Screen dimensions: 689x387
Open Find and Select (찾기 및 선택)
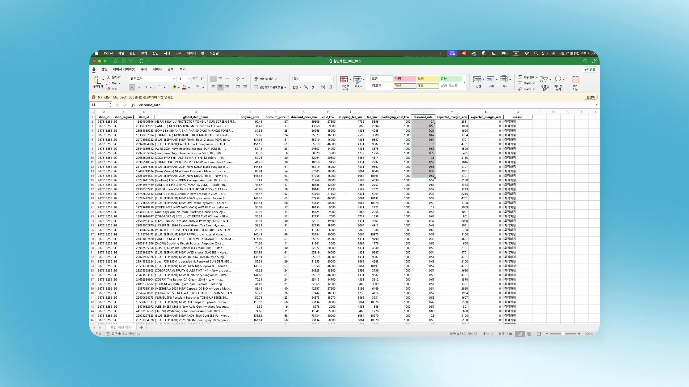(559, 82)
